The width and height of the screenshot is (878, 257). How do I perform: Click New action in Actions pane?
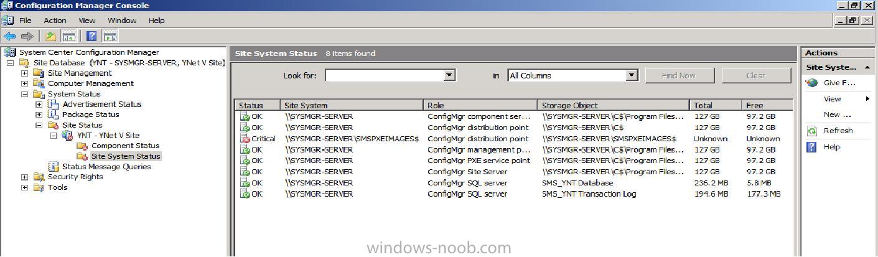click(837, 114)
